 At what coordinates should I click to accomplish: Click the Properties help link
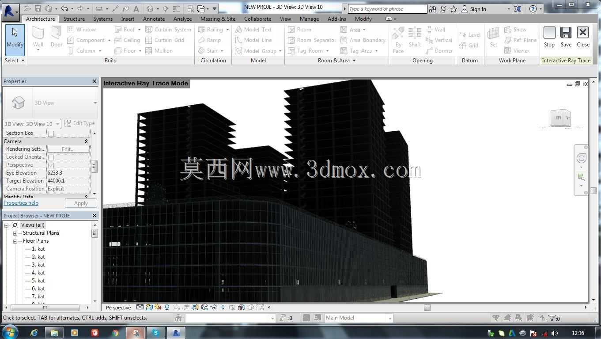point(21,203)
